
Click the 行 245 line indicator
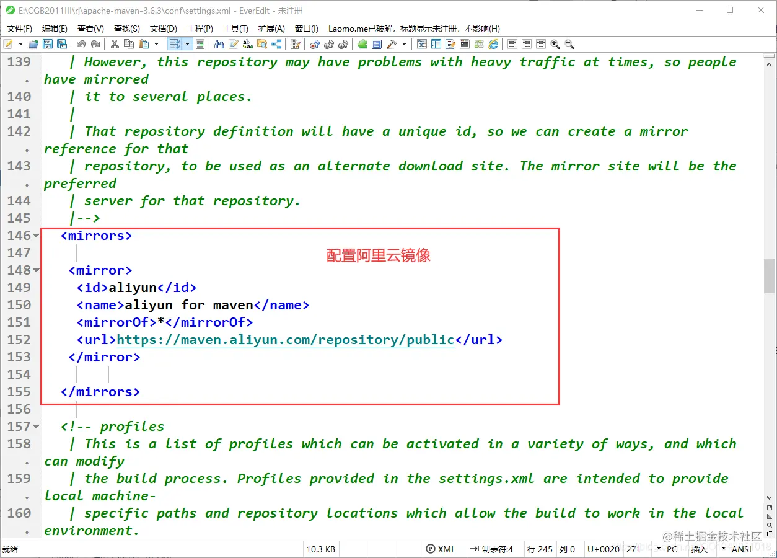540,549
